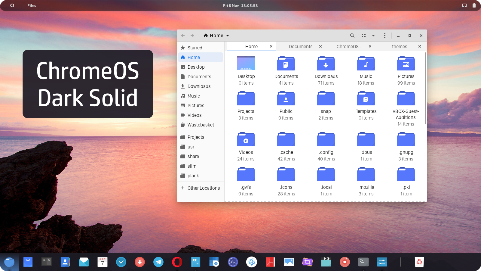Screen dimensions: 481x271
Task: Close the themes tab
Action: 420,46
